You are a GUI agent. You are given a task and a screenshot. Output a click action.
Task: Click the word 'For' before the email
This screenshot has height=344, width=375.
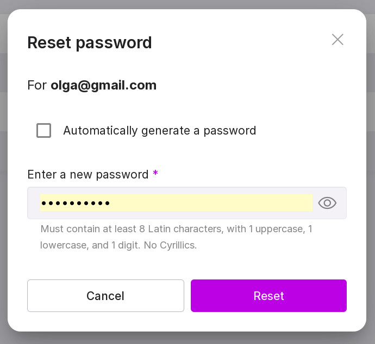tap(37, 85)
